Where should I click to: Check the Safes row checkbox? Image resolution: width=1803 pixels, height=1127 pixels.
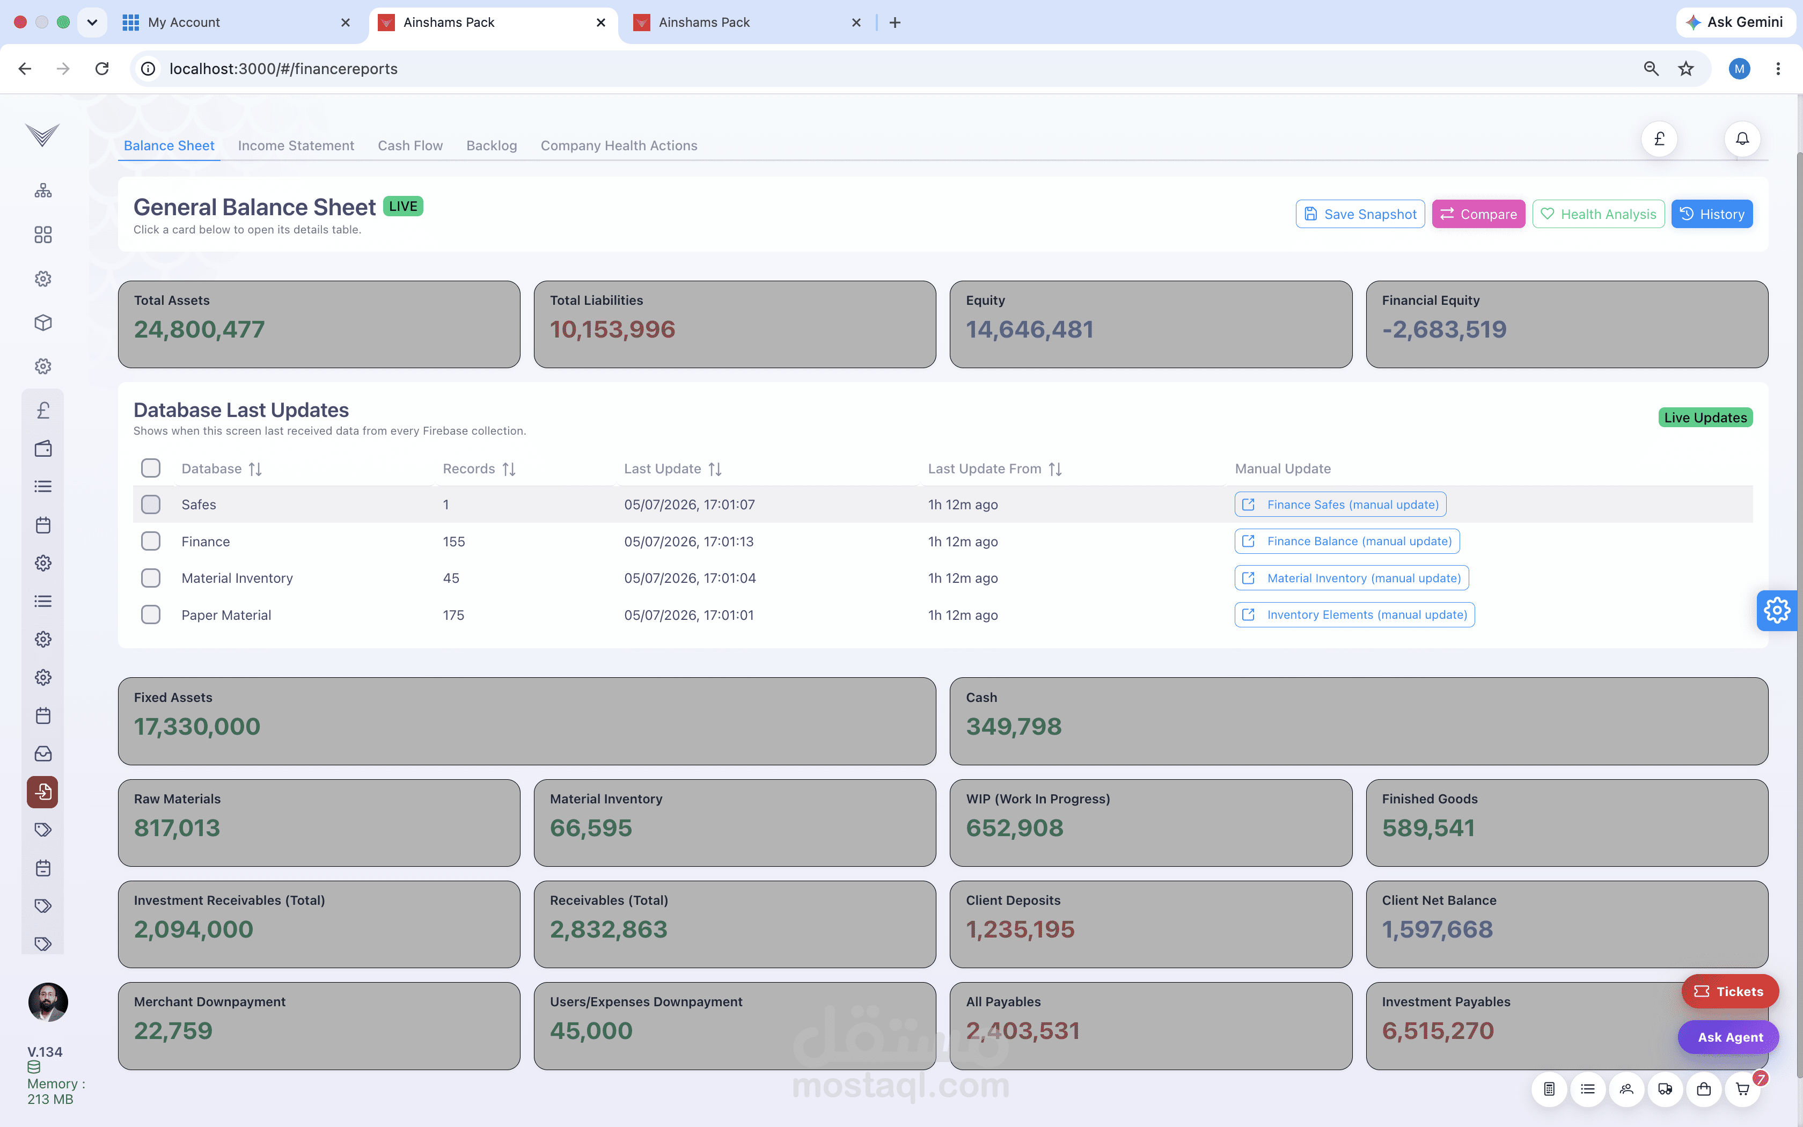[x=150, y=504]
